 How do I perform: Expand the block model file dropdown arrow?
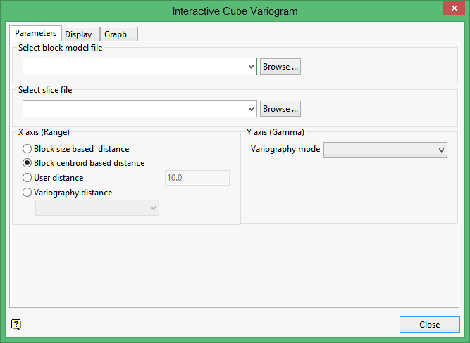click(x=252, y=67)
